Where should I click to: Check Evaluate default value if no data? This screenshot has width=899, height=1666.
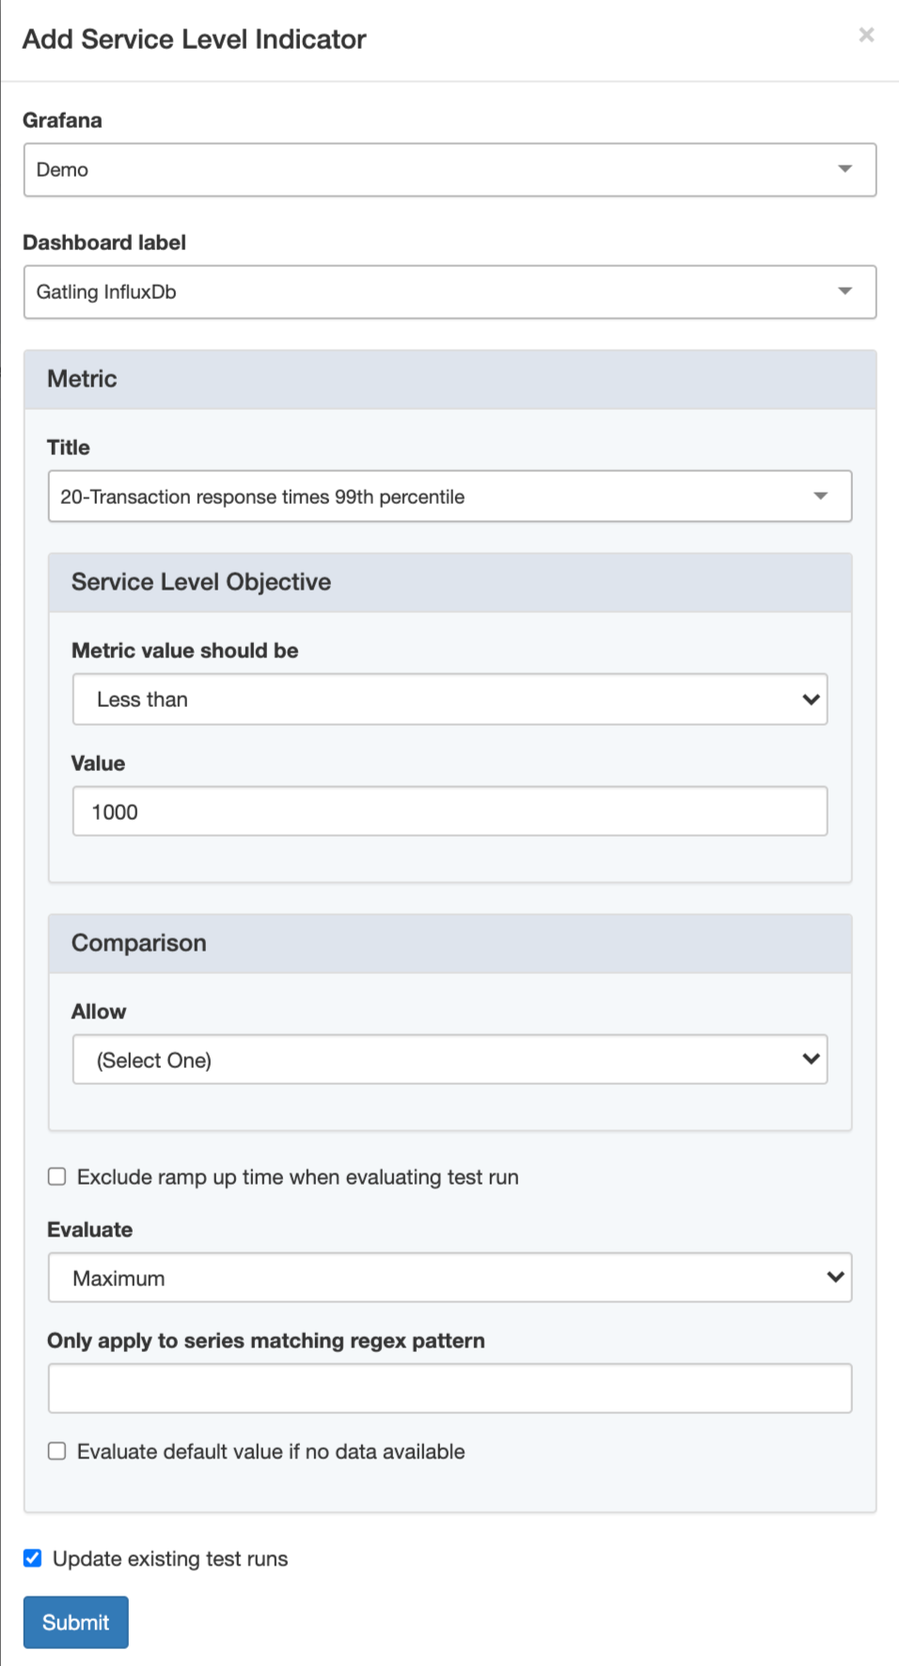57,1452
